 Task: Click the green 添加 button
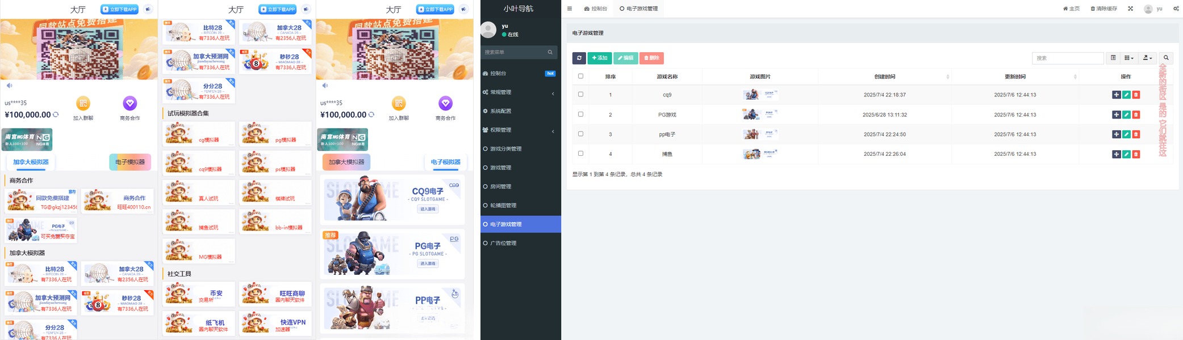pyautogui.click(x=599, y=58)
